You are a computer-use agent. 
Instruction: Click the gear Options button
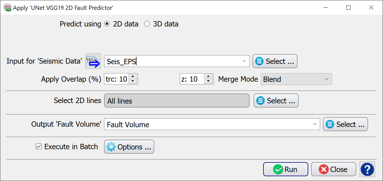coord(129,147)
